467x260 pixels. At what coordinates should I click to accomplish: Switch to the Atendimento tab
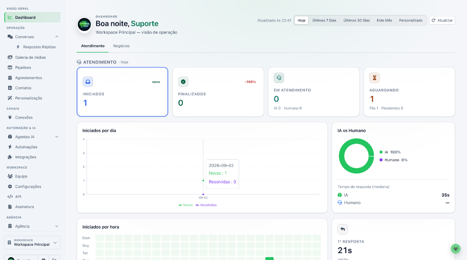point(93,46)
